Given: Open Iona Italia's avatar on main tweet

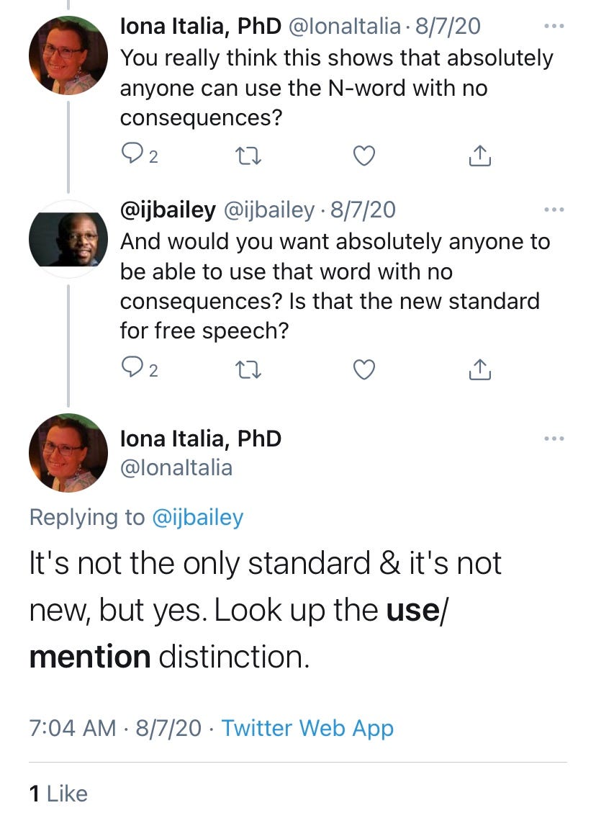Looking at the screenshot, I should 68,453.
